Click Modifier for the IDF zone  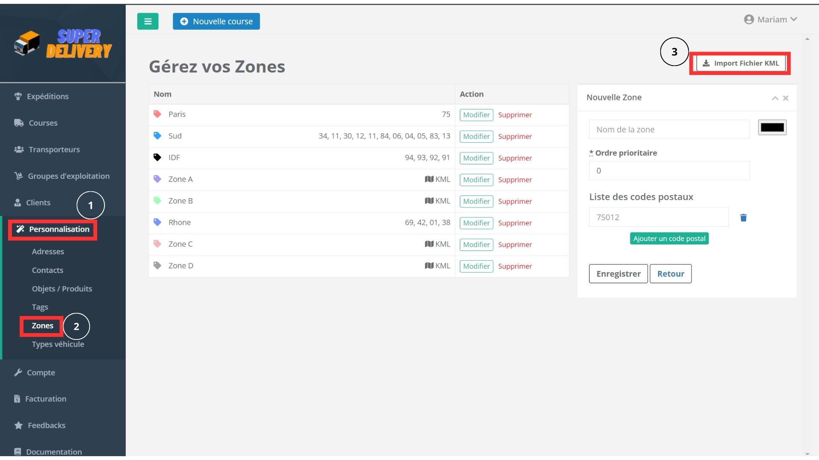pyautogui.click(x=476, y=158)
